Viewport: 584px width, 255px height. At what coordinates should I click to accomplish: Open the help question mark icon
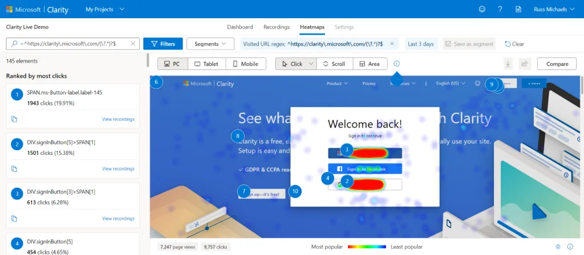(500, 9)
